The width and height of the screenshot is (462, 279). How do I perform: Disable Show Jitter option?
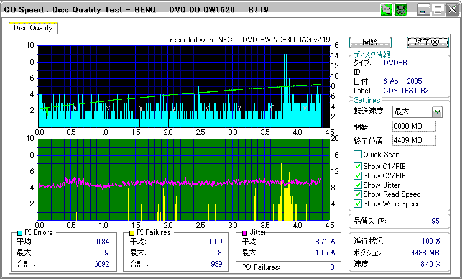pyautogui.click(x=358, y=185)
